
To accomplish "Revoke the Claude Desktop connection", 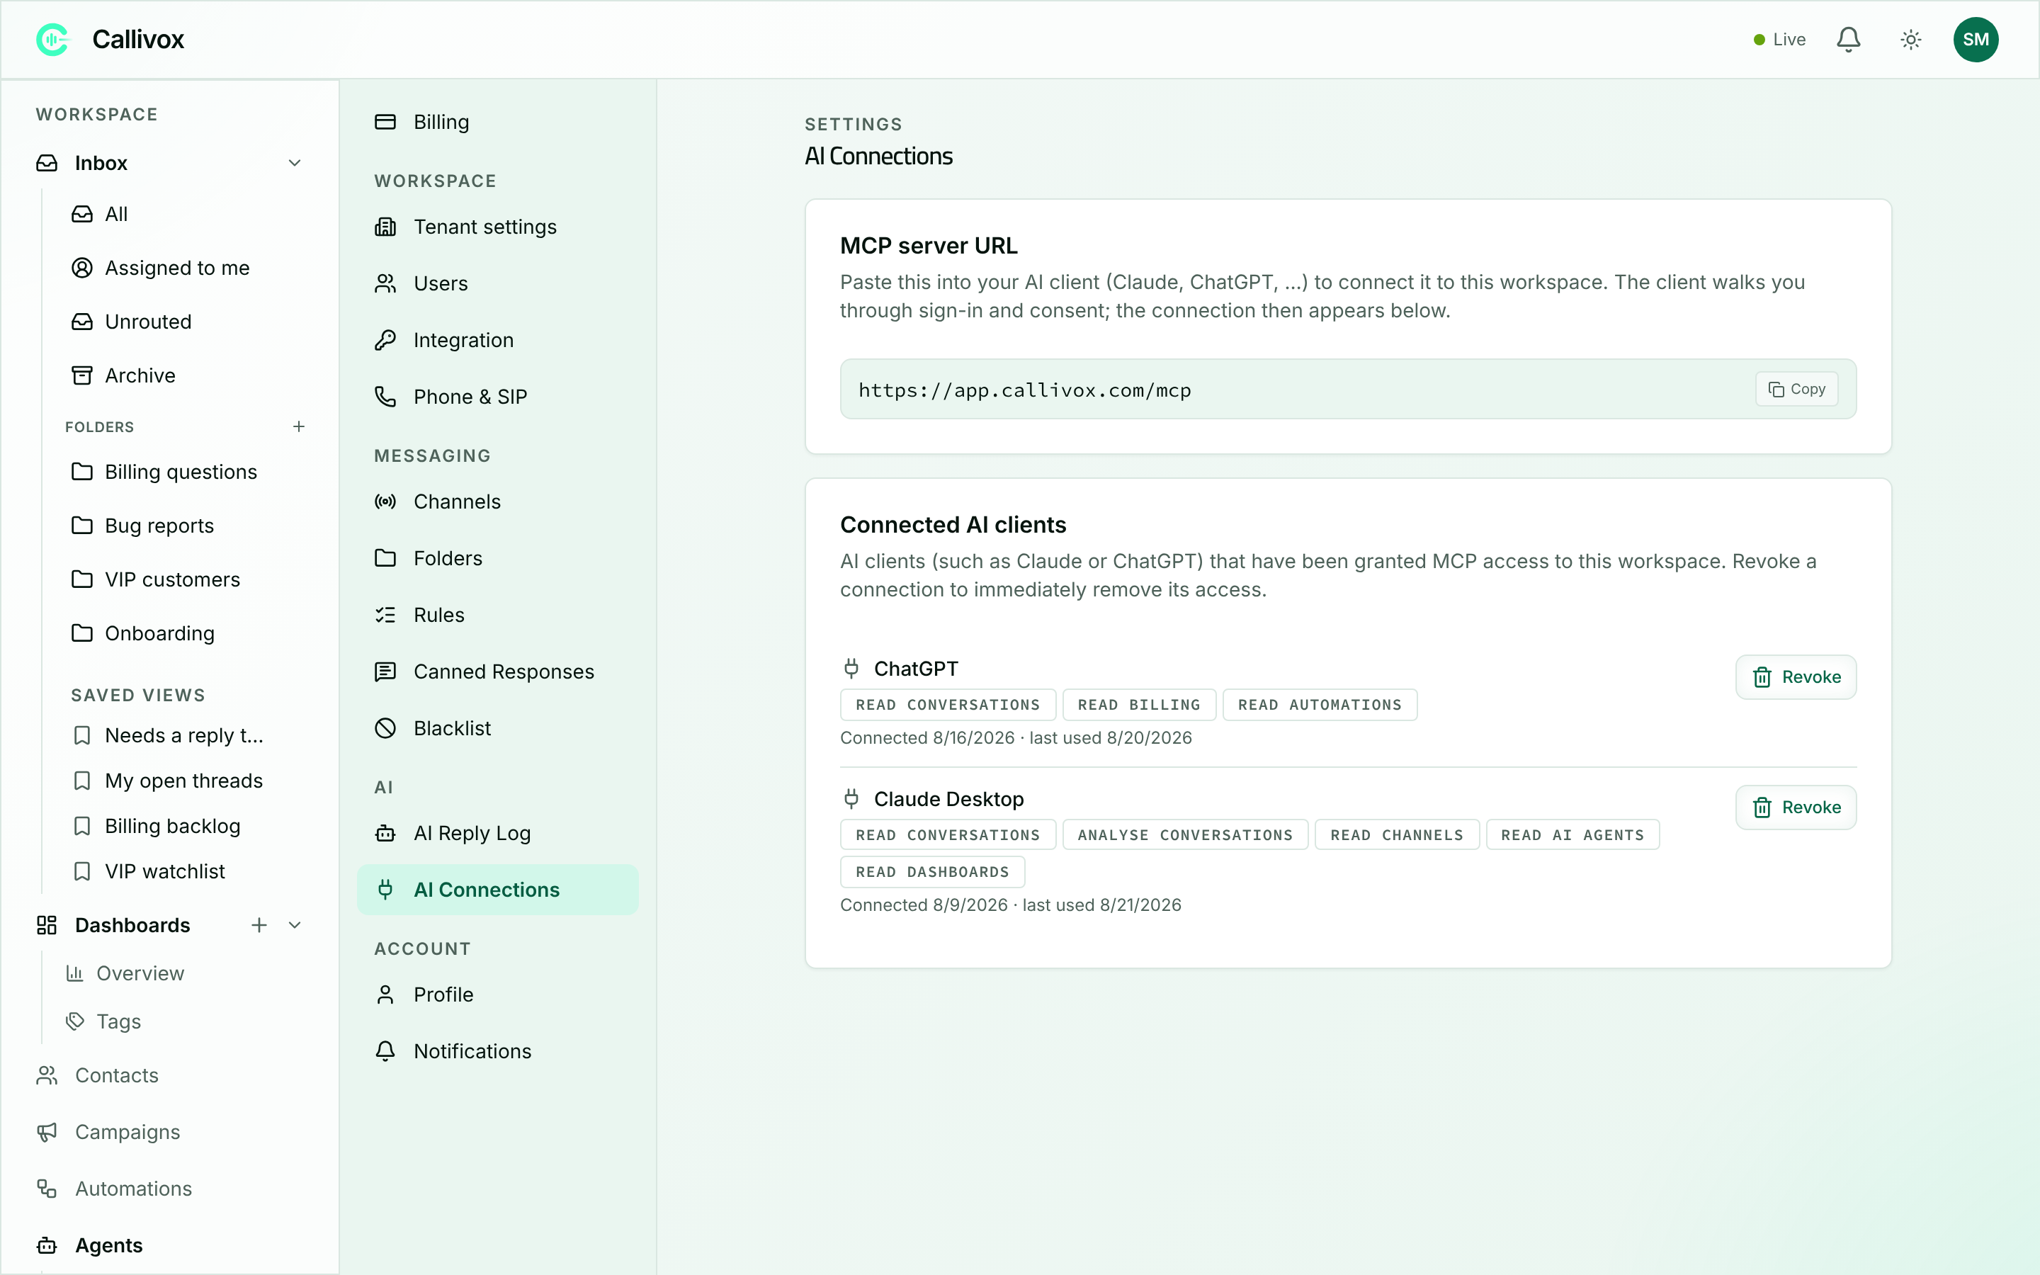I will [x=1796, y=807].
